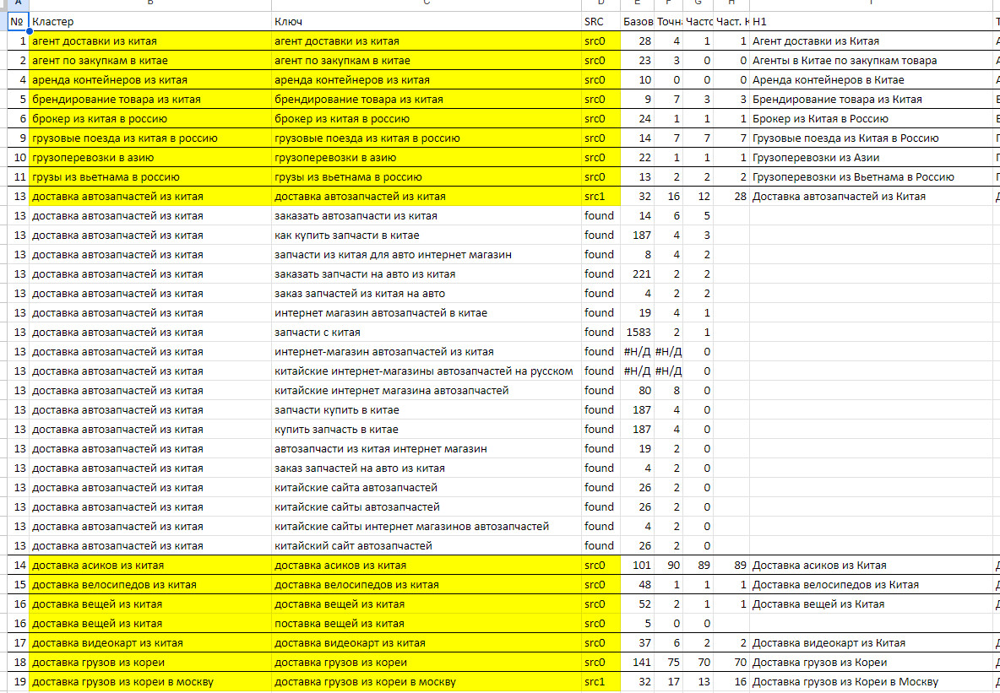Select key cell 'доставка грузов из кореи'
Viewport: 1000px width, 693px height.
click(x=426, y=663)
